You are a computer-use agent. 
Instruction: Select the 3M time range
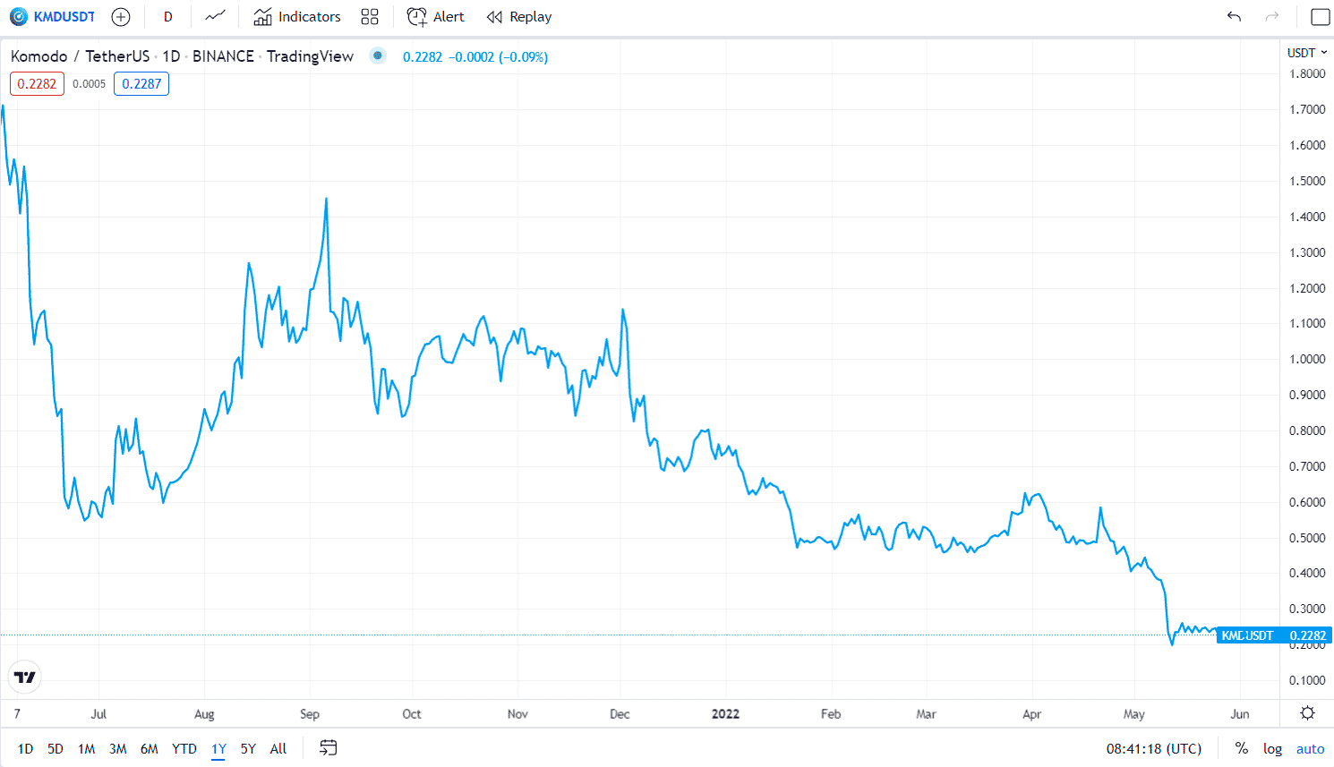tap(117, 749)
